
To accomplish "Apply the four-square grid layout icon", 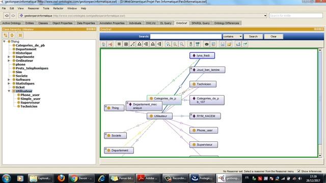I will (x=119, y=44).
